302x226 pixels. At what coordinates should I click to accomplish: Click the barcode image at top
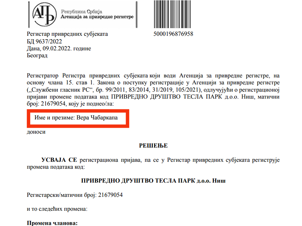pyautogui.click(x=172, y=14)
